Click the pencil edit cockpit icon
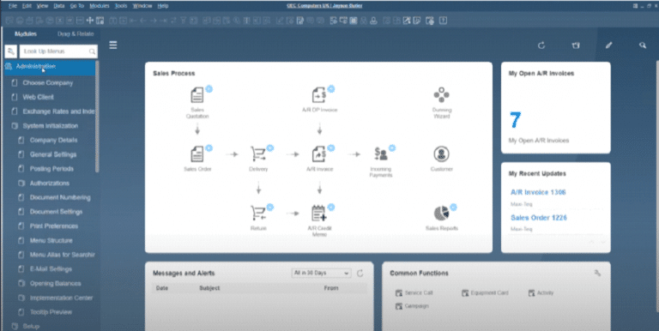This screenshot has width=659, height=331. [608, 45]
